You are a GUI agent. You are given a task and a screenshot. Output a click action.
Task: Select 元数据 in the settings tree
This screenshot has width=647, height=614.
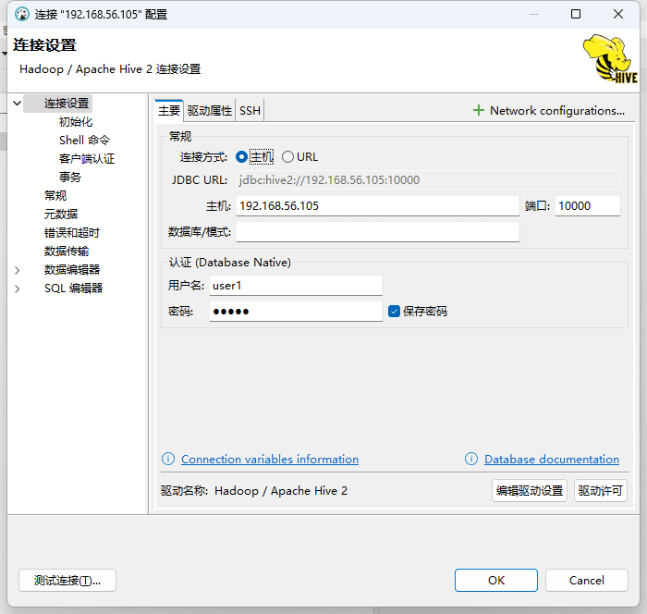61,215
